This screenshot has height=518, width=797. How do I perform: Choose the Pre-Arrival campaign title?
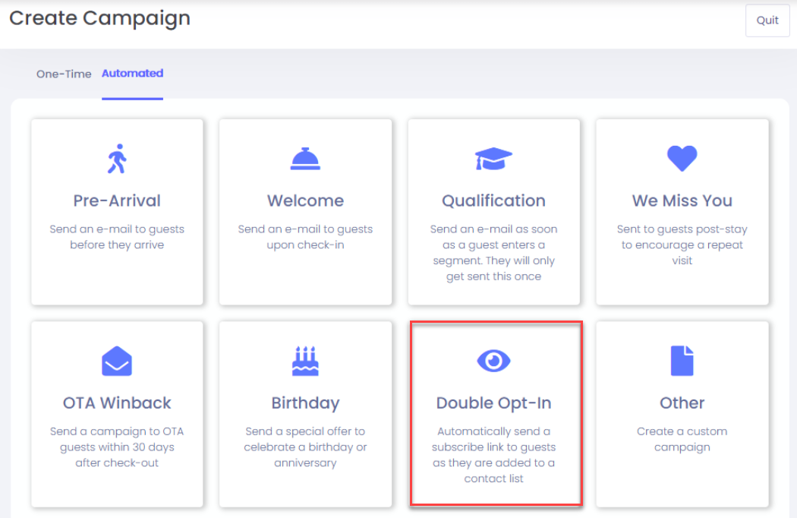click(117, 201)
